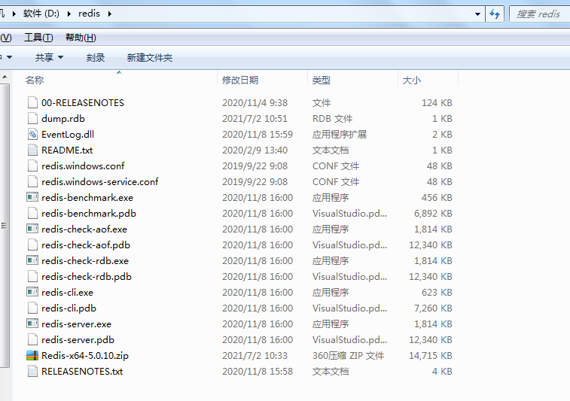Viewport: 570px width, 401px height.
Task: Click the dump.rdb file icon
Action: [32, 118]
